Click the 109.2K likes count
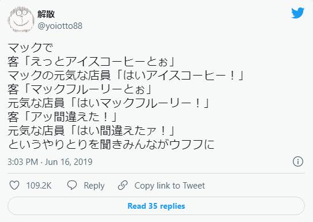 (x=39, y=186)
